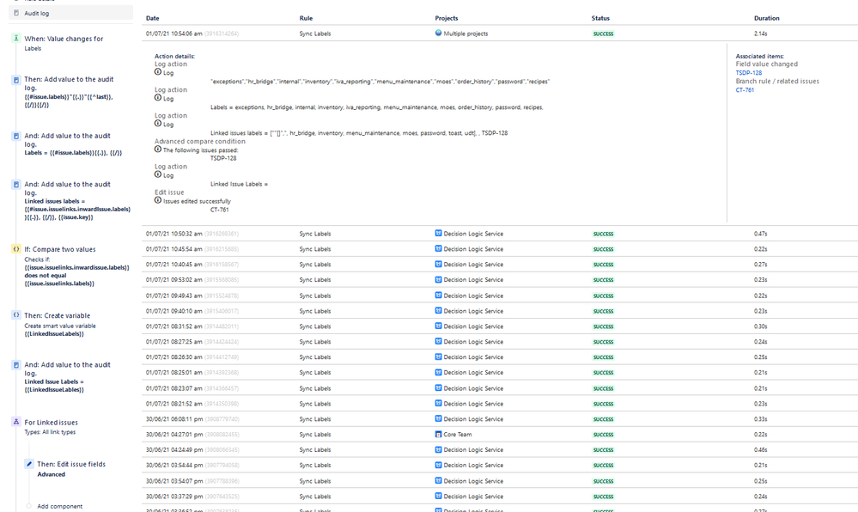Expand audit row 01/07/21 10:40:45 am
858x512 pixels.
click(x=500, y=265)
